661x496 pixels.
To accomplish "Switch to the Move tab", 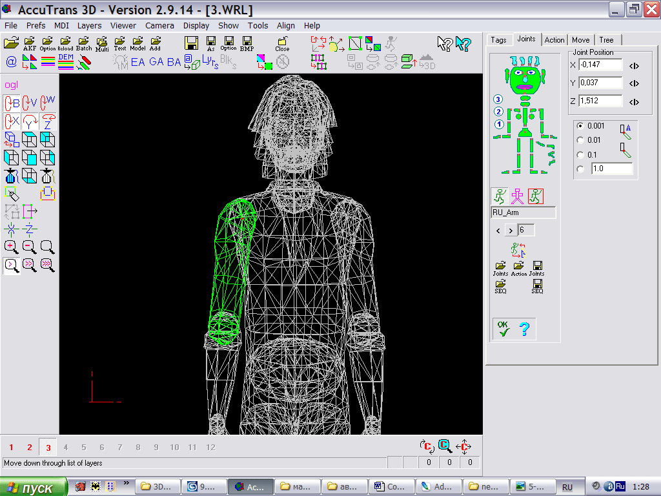I will click(580, 39).
